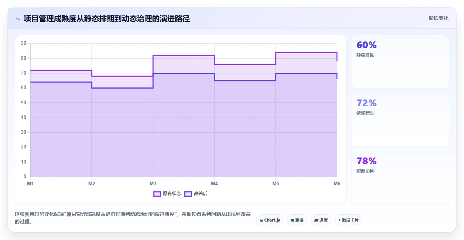
Task: Click the 资源协同 card label
Action: coord(365,171)
